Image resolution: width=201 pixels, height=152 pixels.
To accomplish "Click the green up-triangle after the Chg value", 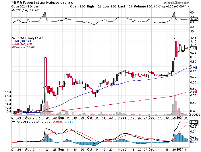I will point(188,7).
